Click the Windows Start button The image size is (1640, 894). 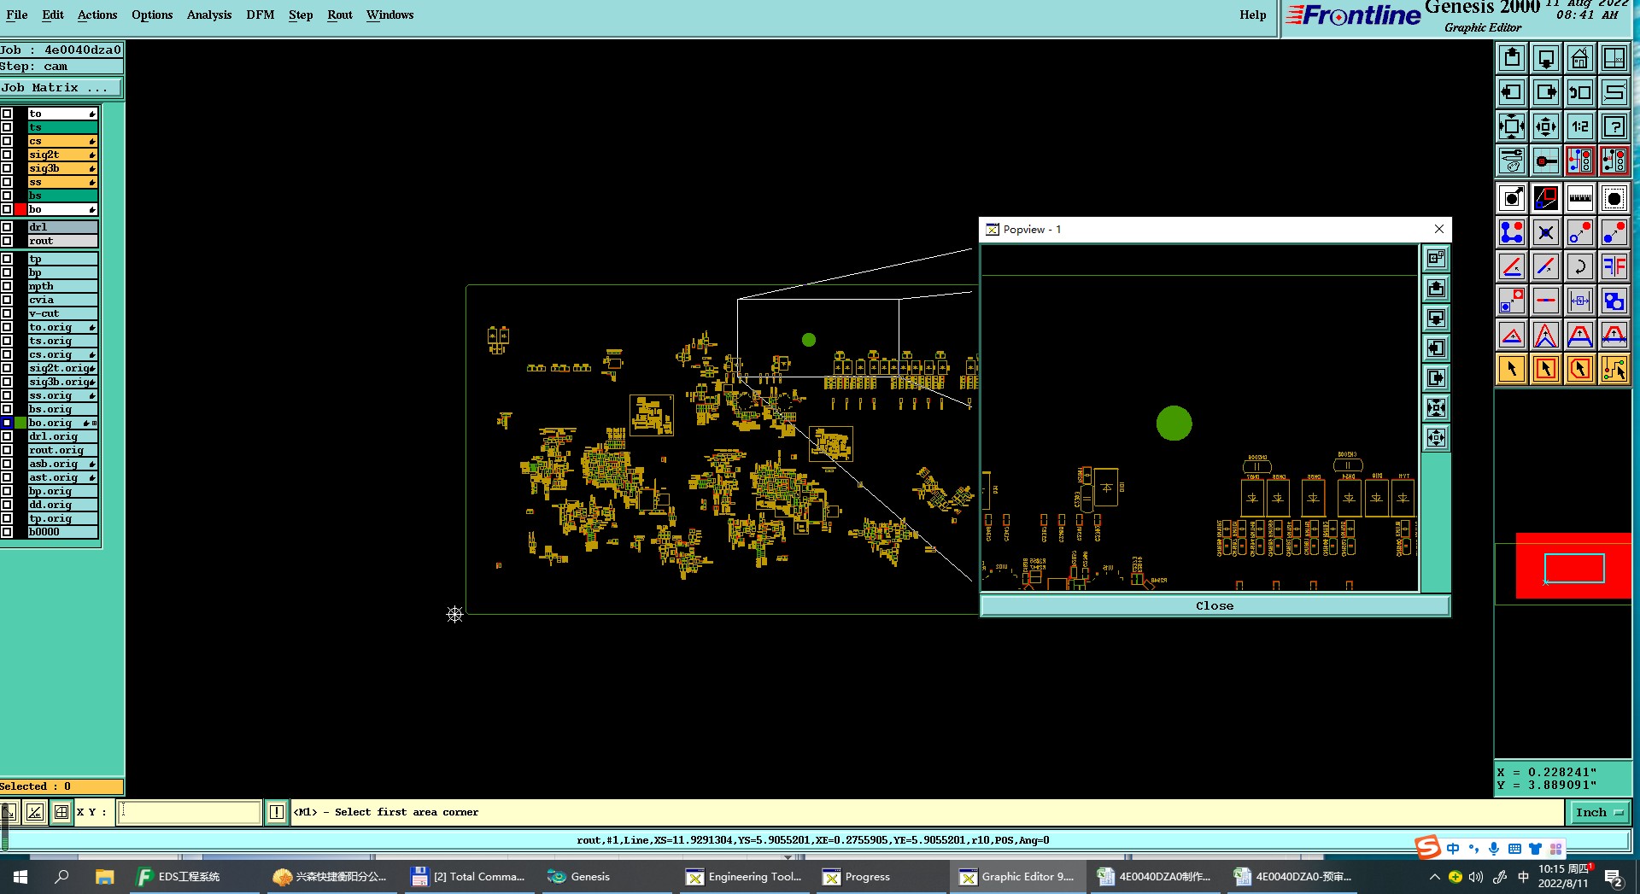(20, 877)
